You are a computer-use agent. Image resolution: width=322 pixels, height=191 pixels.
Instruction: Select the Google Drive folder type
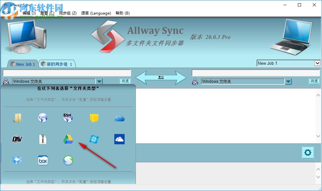68,139
